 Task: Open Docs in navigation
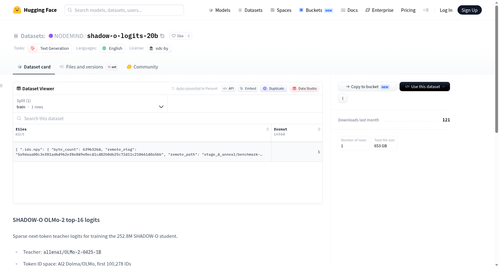point(349,10)
